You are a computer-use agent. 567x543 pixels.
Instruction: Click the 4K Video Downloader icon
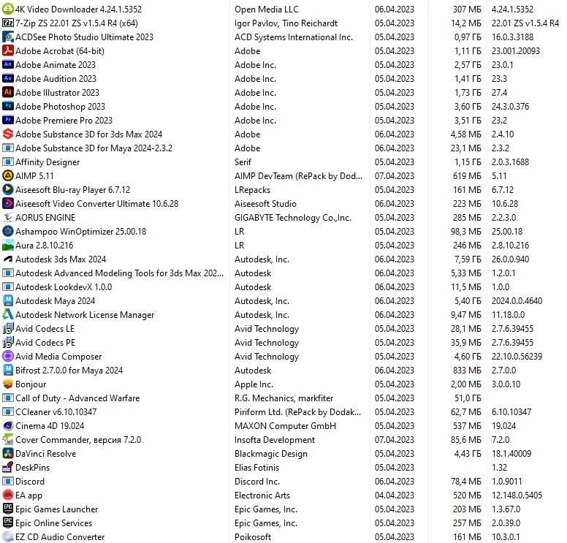[x=7, y=9]
